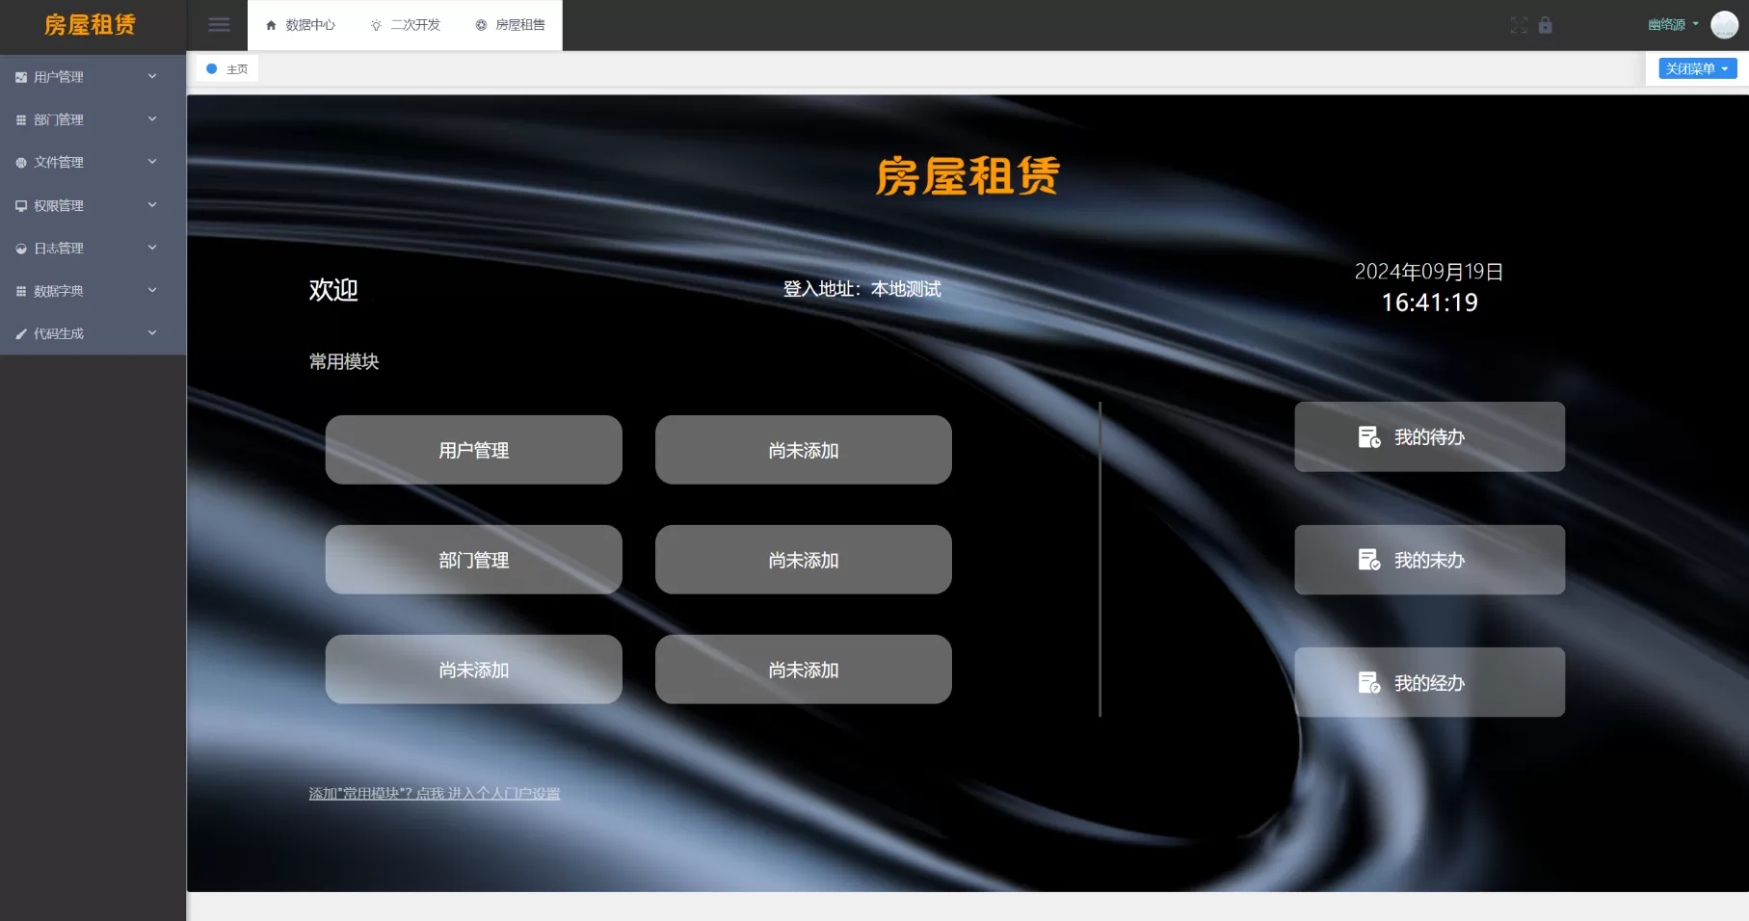
Task: Open the 关闭菜单 dropdown
Action: (1696, 68)
